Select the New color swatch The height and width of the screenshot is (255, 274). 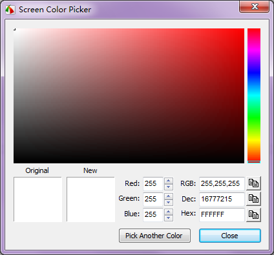click(x=90, y=199)
